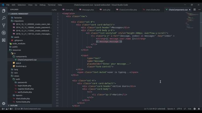202x113 pixels.
Task: Switch to the web.php tab
Action: coord(105,10)
